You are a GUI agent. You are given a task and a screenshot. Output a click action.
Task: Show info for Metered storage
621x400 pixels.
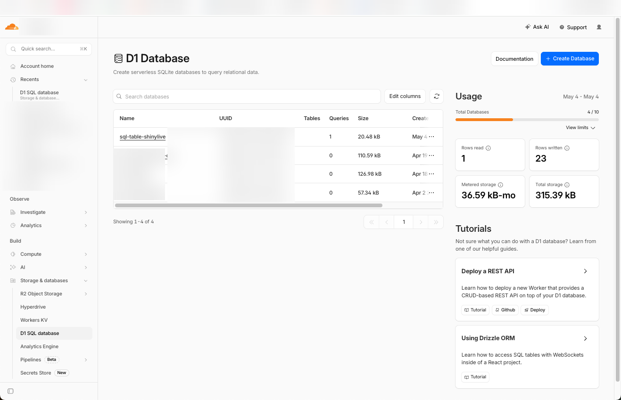(x=500, y=185)
